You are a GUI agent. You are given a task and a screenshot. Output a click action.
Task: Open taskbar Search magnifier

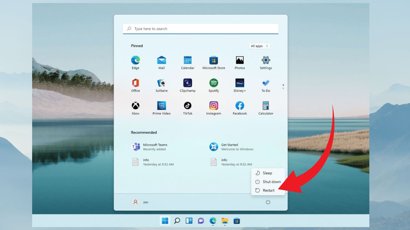(177, 221)
